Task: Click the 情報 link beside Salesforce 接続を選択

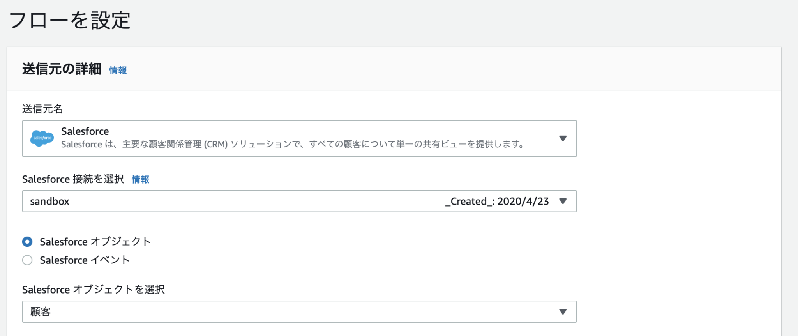Action: point(141,179)
